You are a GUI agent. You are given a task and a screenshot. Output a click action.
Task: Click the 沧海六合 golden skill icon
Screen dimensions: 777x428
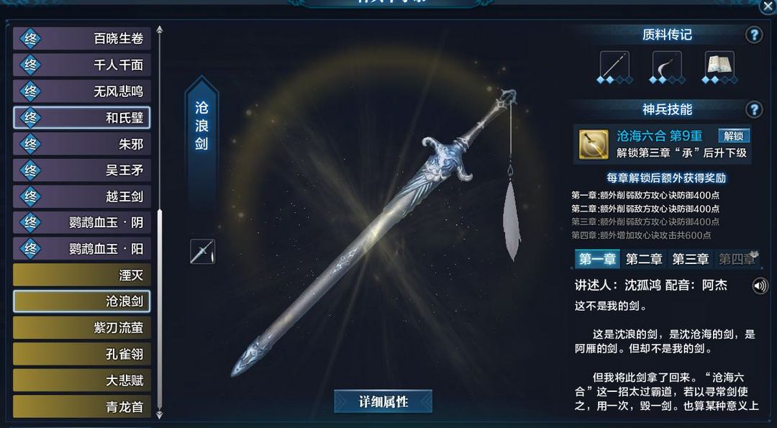click(x=594, y=145)
